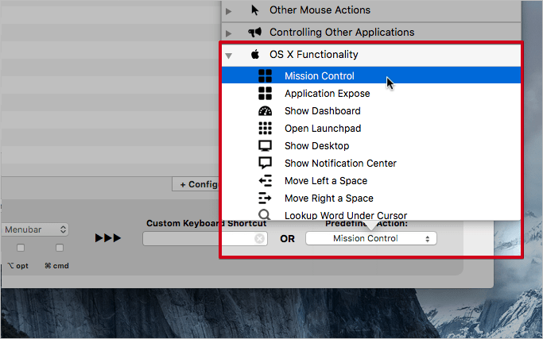This screenshot has width=543, height=339.
Task: Click the + Config button
Action: tap(196, 184)
